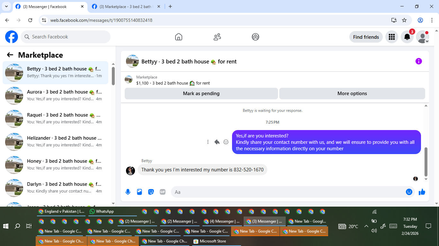
Task: Click the conversation messages scrollbar
Action: click(x=426, y=162)
